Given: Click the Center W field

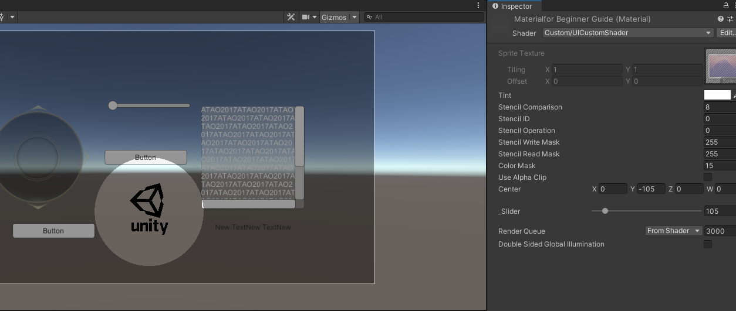Looking at the screenshot, I should (x=725, y=189).
